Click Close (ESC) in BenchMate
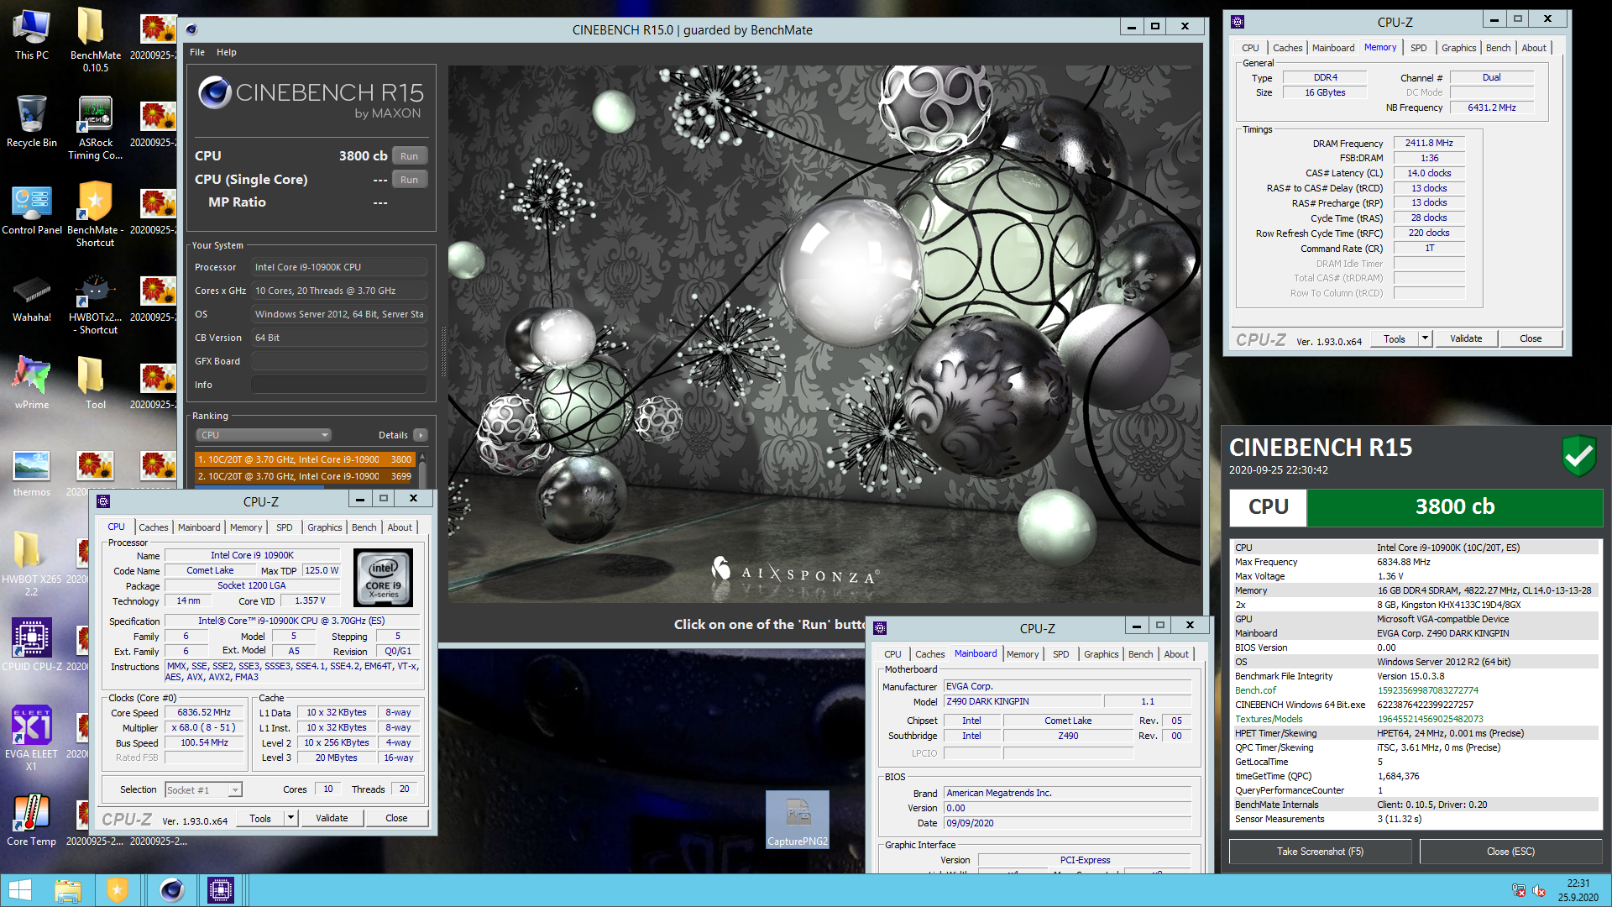The width and height of the screenshot is (1612, 907). coord(1510,852)
